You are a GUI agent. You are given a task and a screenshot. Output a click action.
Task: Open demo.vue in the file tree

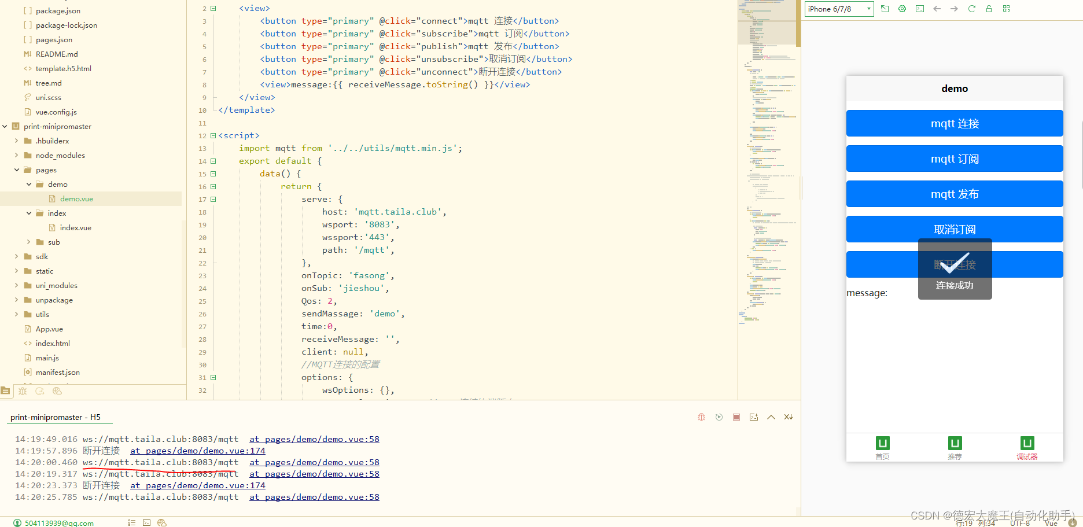point(76,198)
